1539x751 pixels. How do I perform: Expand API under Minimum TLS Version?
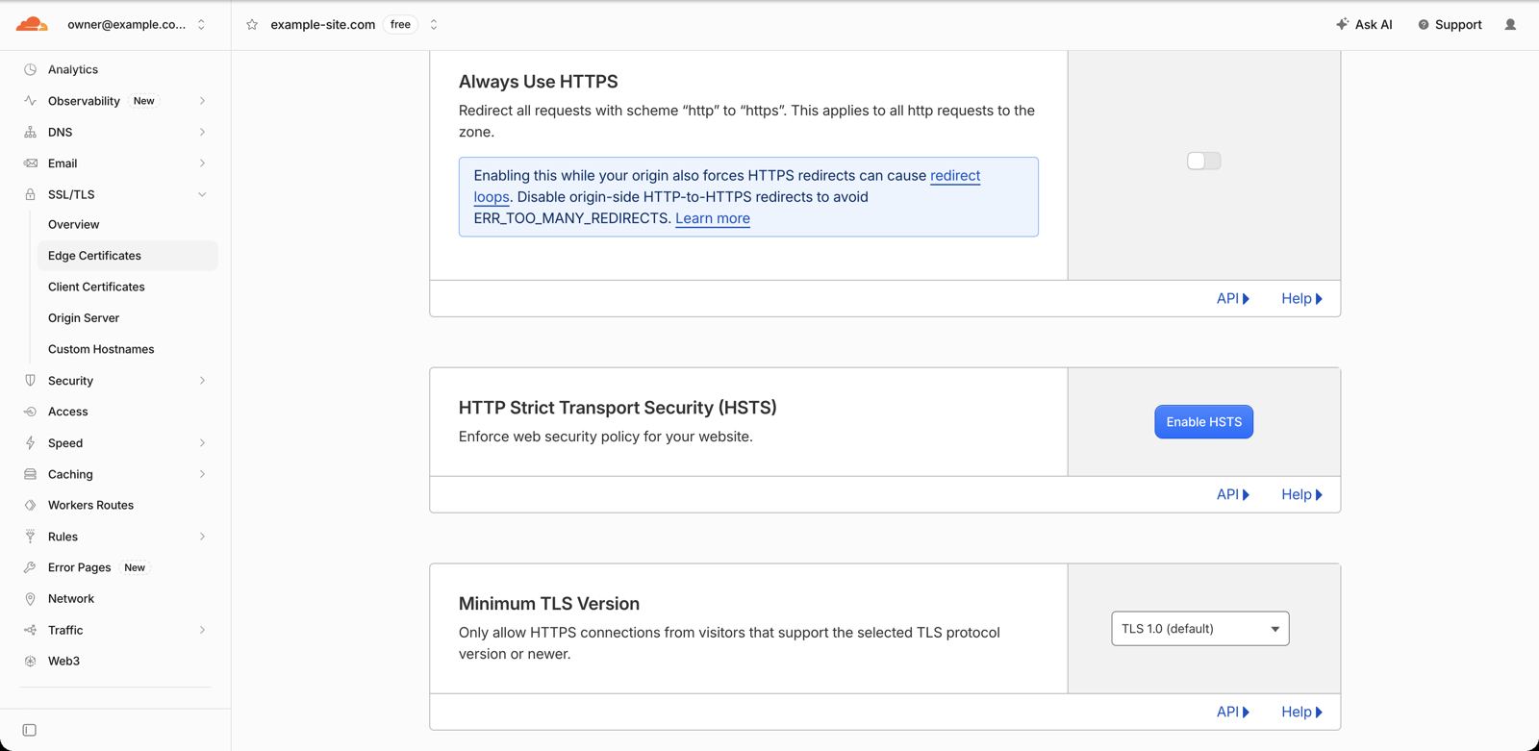point(1233,713)
